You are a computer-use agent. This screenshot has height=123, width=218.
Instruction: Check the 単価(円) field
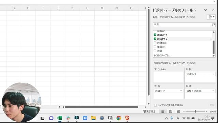pos(155,47)
